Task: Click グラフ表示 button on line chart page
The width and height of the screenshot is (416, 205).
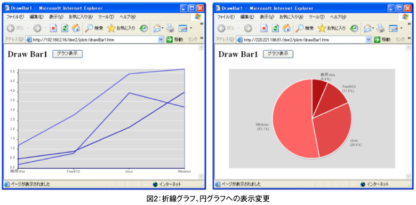Action: (x=67, y=53)
